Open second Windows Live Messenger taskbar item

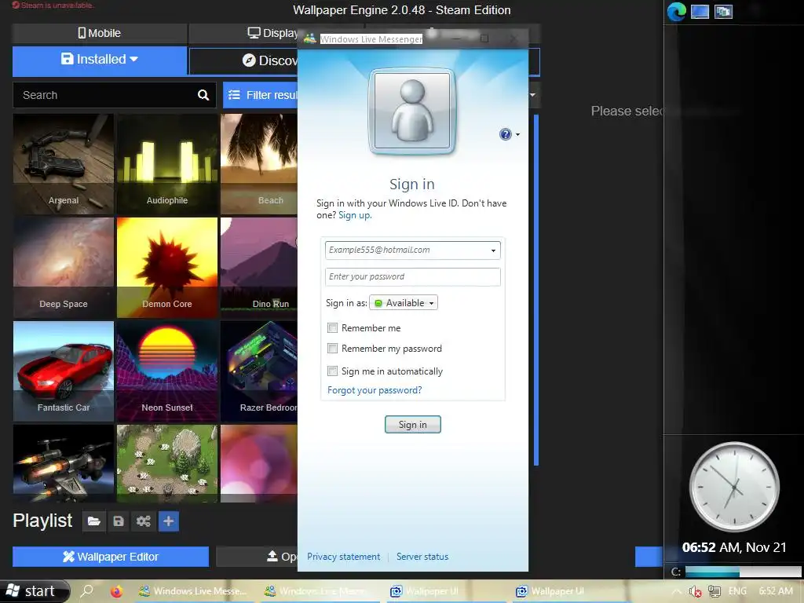(319, 591)
